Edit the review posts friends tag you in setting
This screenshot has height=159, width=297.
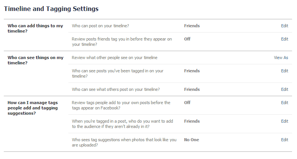pyautogui.click(x=284, y=39)
